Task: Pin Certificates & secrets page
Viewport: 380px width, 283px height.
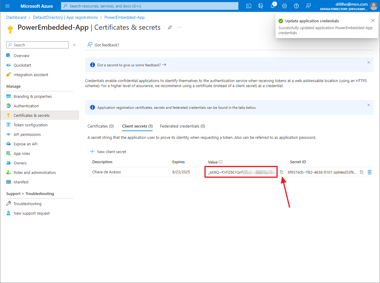Action: coord(170,27)
